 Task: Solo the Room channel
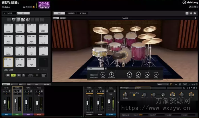(x=100, y=91)
